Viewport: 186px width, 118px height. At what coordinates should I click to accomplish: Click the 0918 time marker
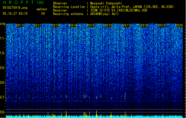pyautogui.click(x=144, y=25)
